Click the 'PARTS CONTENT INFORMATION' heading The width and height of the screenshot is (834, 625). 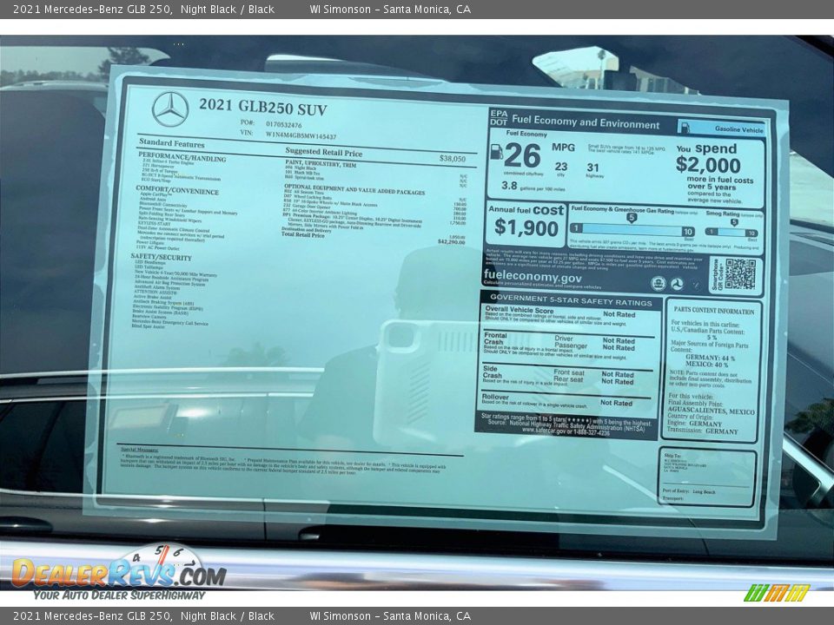714,311
